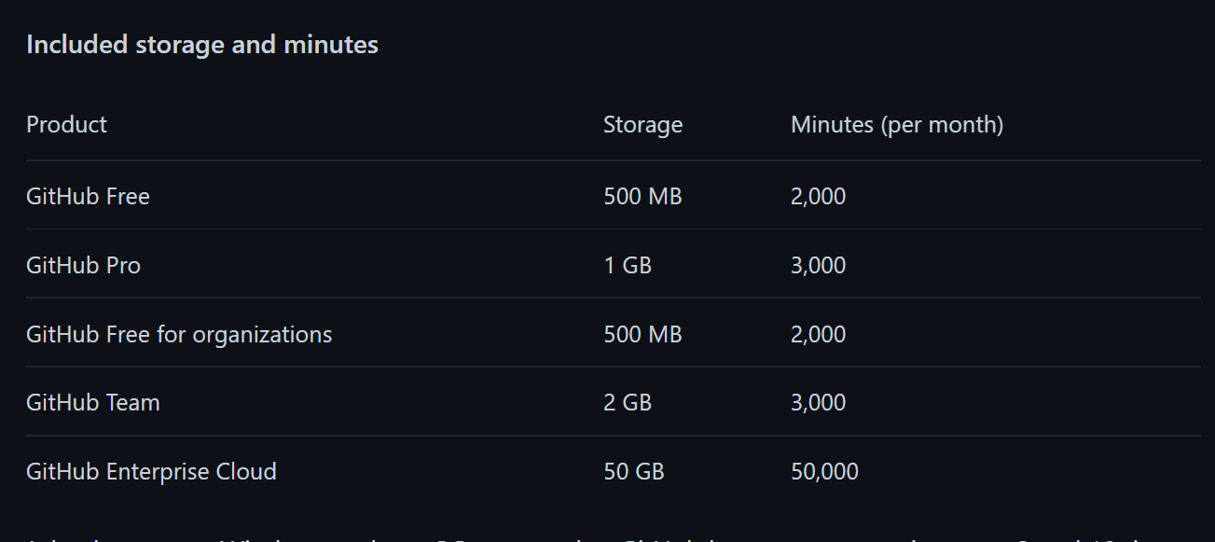The height and width of the screenshot is (542, 1215).
Task: Select the GitHub Enterprise Cloud cell
Action: tap(151, 472)
